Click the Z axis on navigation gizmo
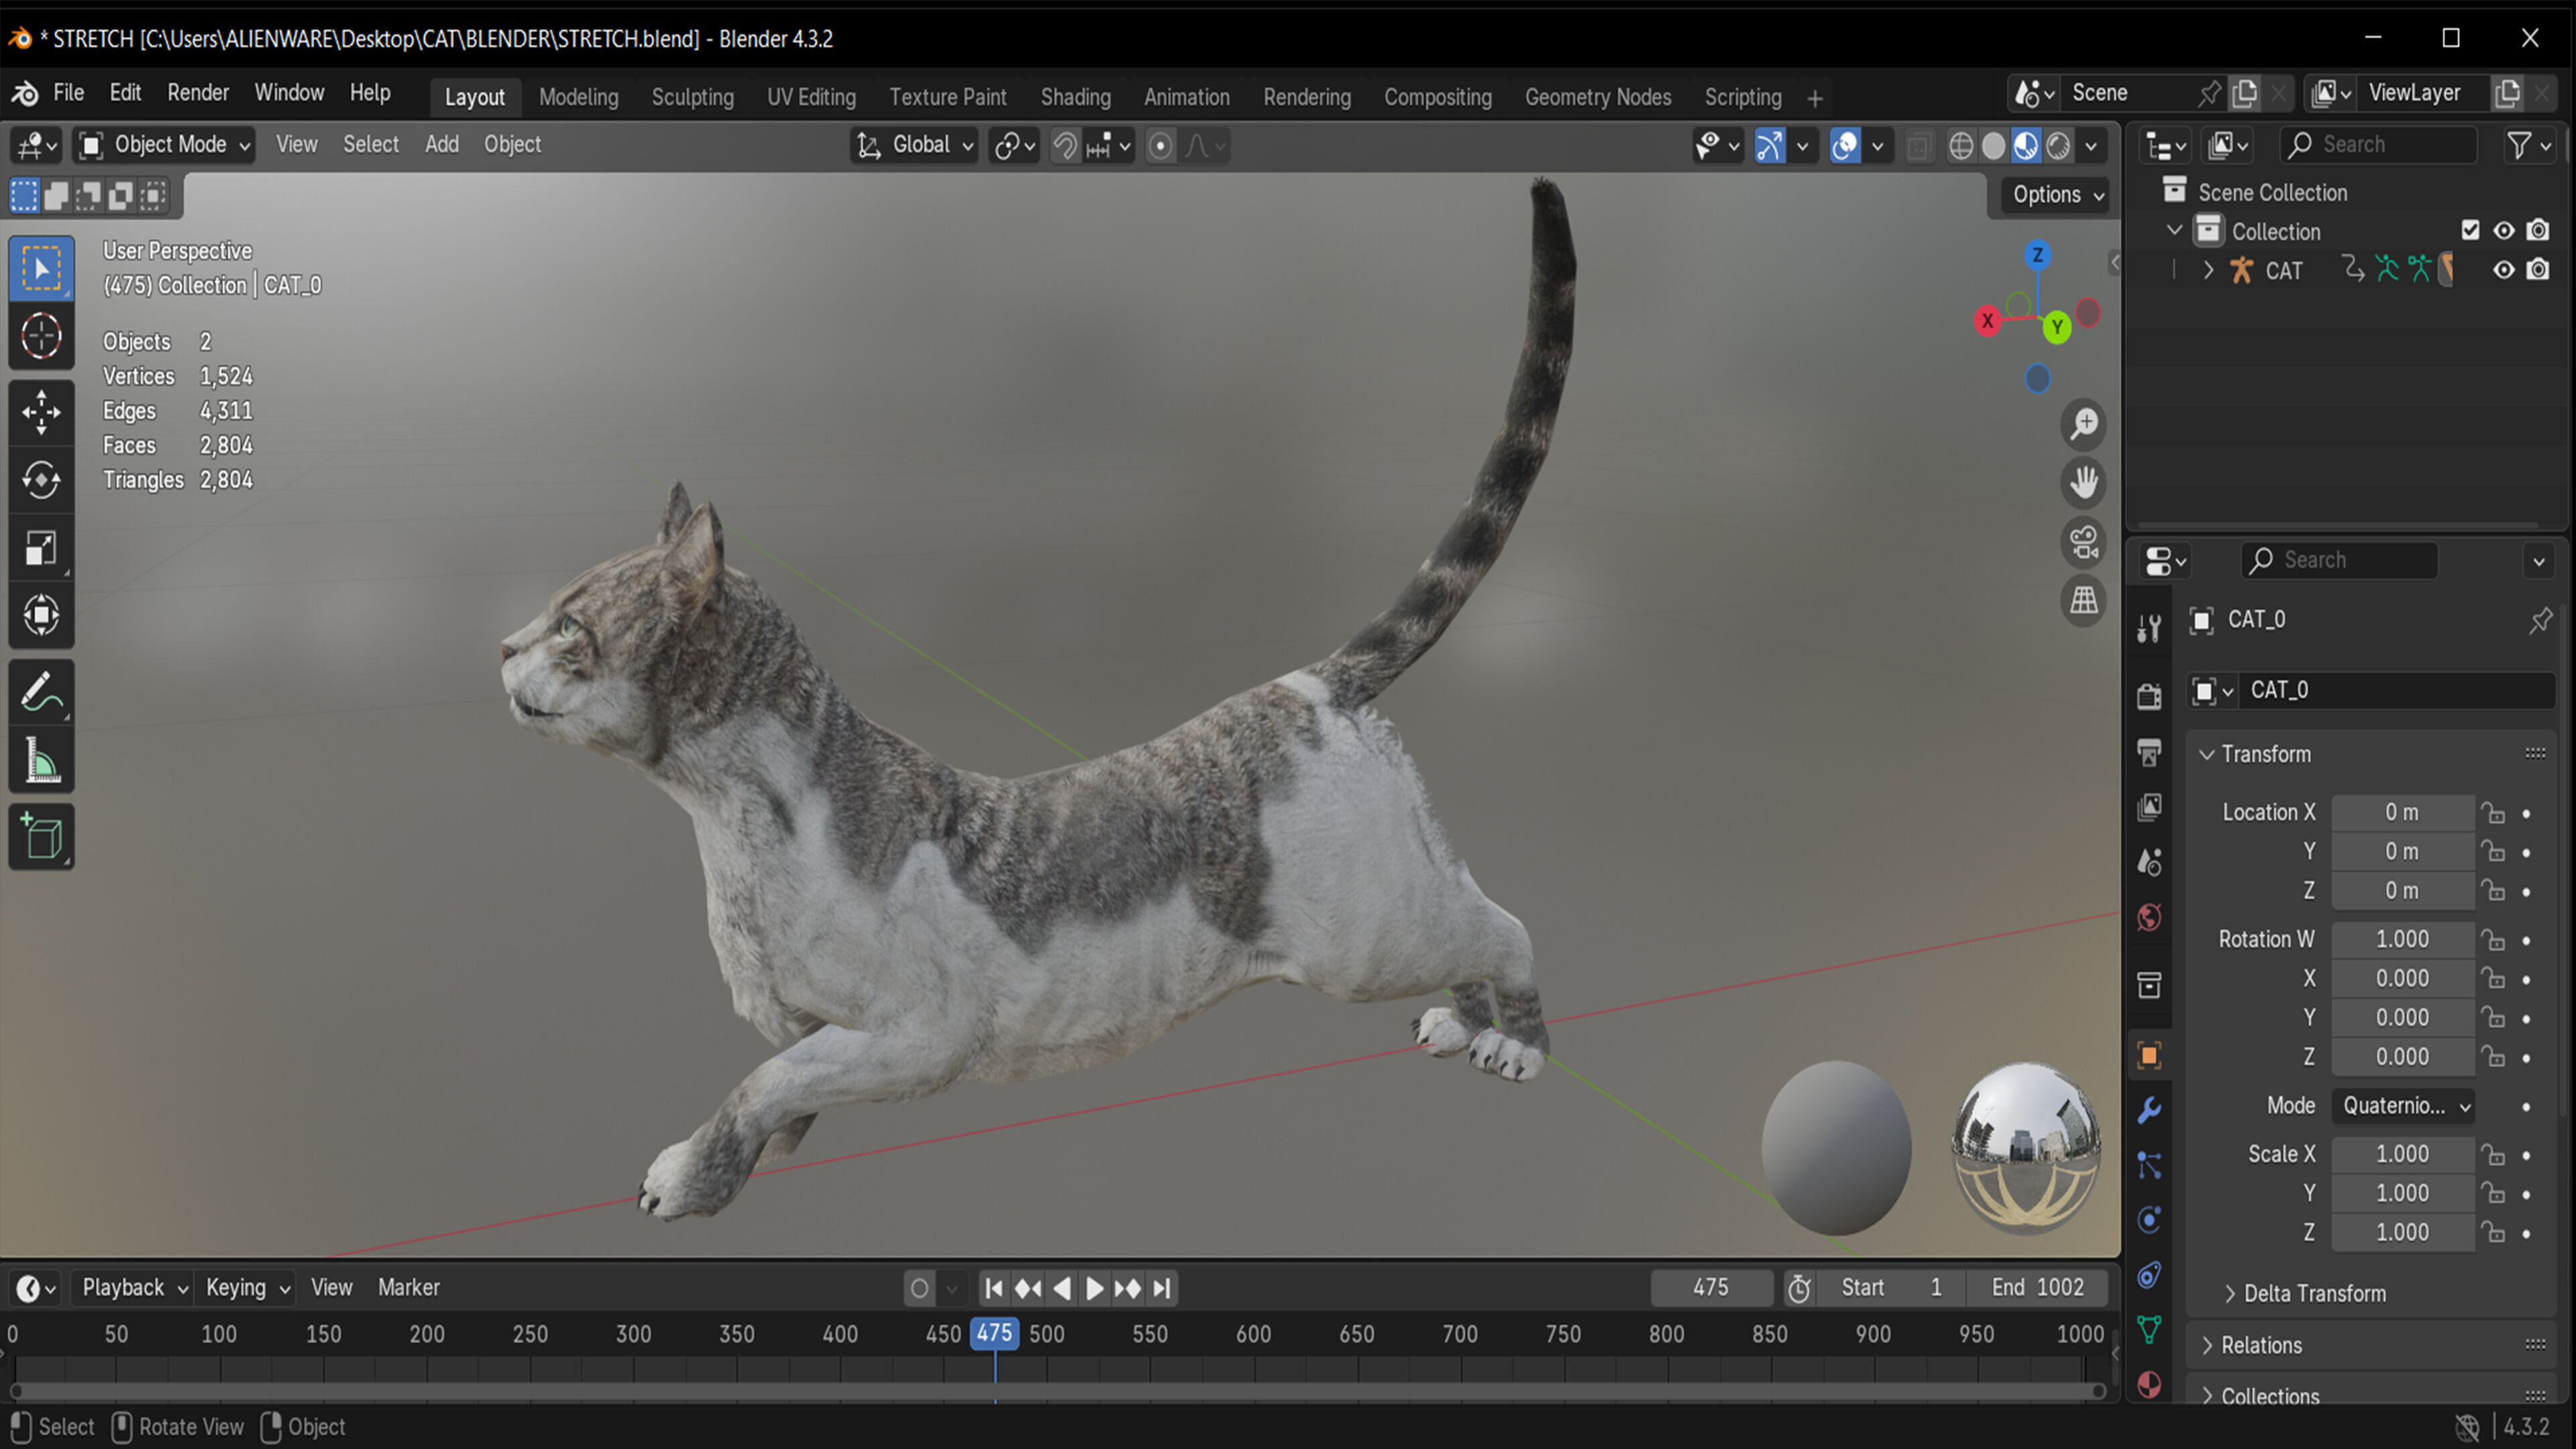2576x1449 pixels. click(2037, 255)
